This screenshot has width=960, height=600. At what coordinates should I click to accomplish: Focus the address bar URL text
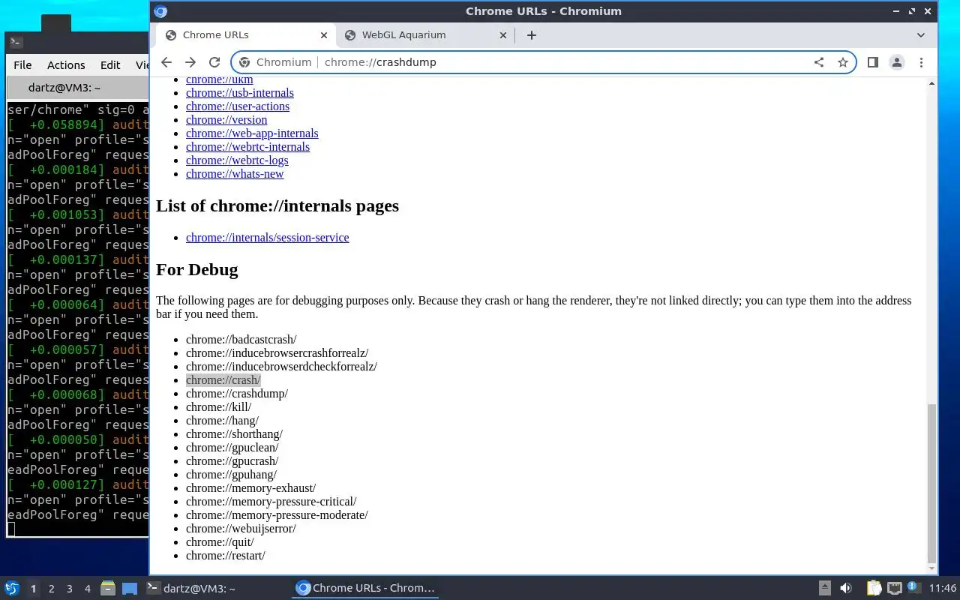(380, 62)
